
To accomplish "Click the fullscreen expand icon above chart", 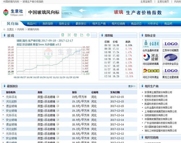I will click(69, 35).
